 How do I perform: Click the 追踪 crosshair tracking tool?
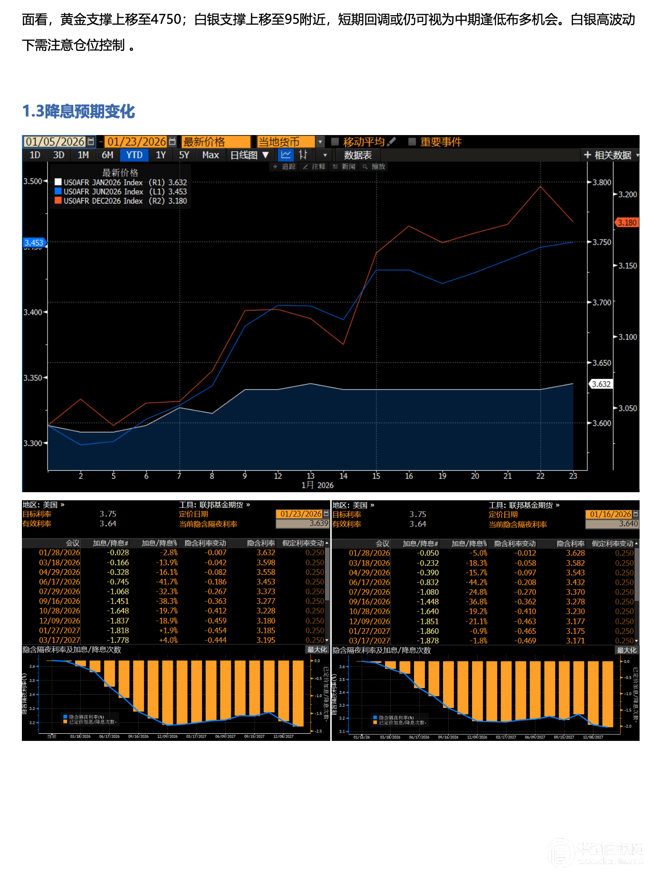pos(284,167)
